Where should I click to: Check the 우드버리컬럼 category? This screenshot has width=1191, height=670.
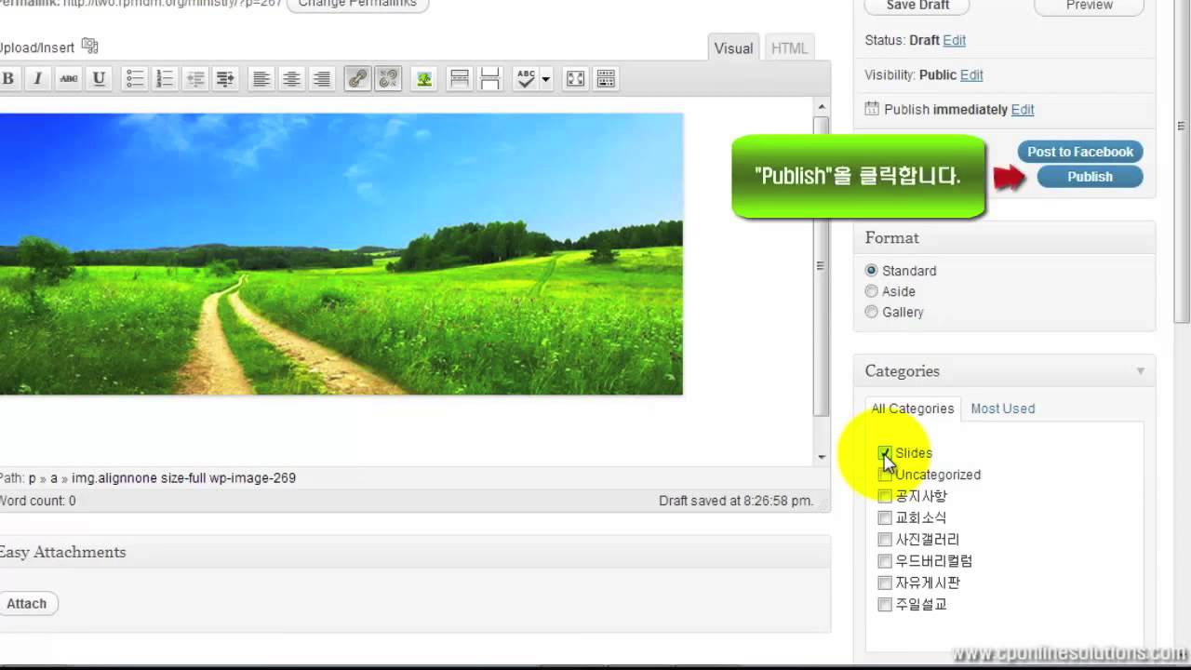885,561
